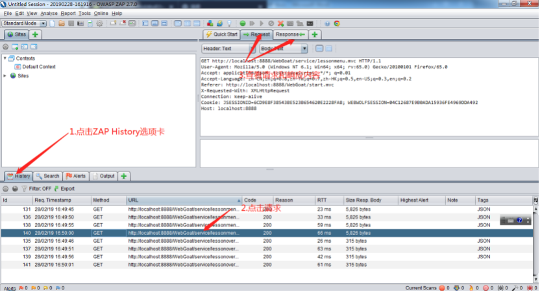Click the Export Context icon in Sites panel
The width and height of the screenshot is (540, 292).
coord(34,47)
